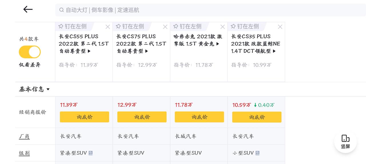
Task: Click search icon next to 小型SUV
Action: tap(257, 153)
